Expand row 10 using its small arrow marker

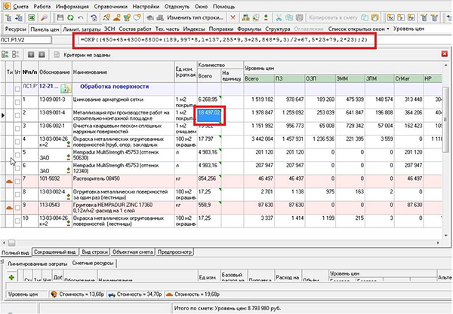[x=69, y=223]
